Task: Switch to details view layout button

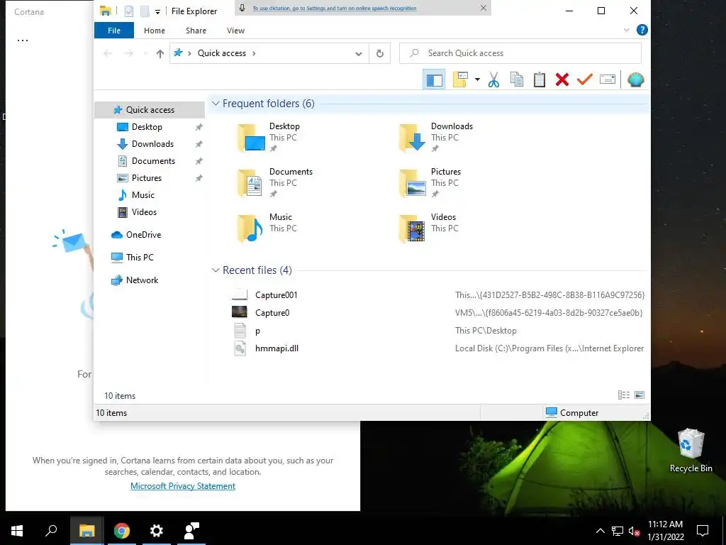Action: coord(624,395)
